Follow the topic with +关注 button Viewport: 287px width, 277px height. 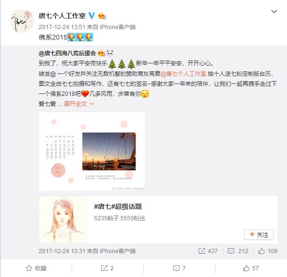click(259, 235)
